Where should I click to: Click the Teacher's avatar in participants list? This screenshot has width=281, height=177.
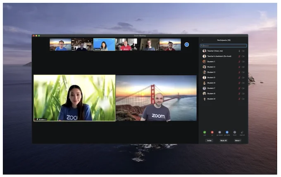(x=204, y=51)
